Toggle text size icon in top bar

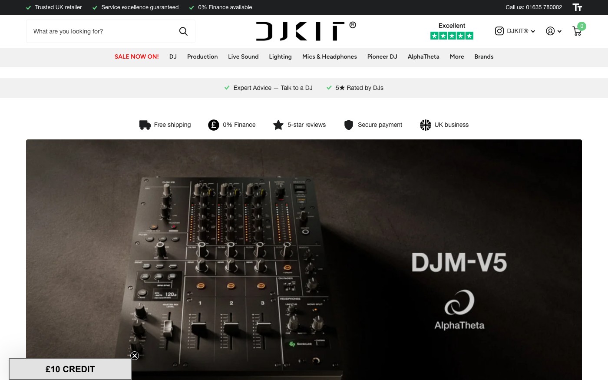click(x=577, y=7)
